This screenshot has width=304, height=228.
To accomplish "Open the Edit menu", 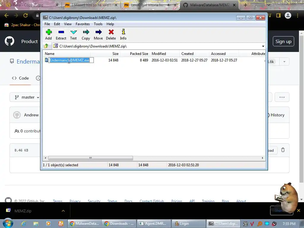I will click(57, 24).
